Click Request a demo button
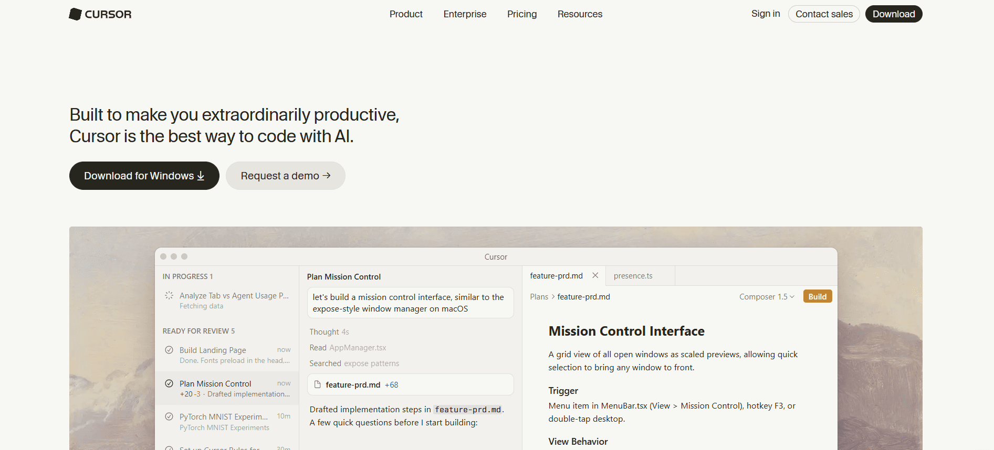Screen dimensions: 994x450 pyautogui.click(x=286, y=176)
